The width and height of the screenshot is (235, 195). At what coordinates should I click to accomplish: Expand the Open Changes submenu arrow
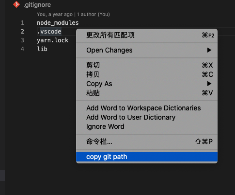tap(209, 50)
